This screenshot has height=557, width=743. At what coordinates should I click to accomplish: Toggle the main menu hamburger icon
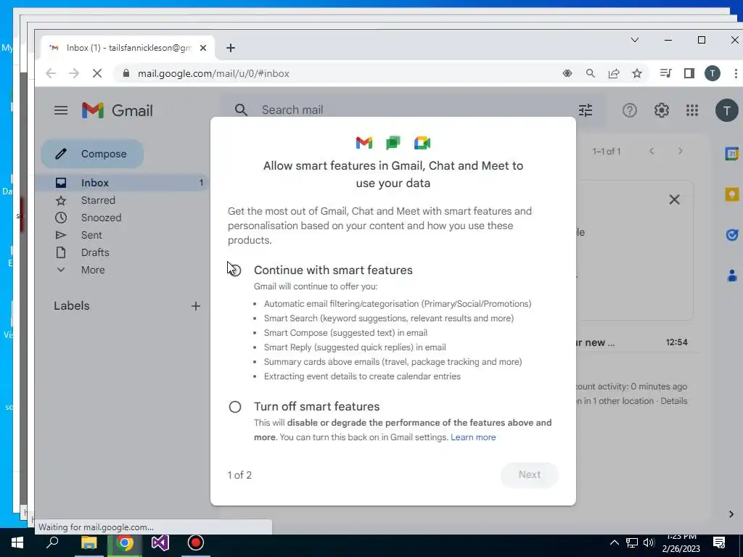(x=61, y=110)
